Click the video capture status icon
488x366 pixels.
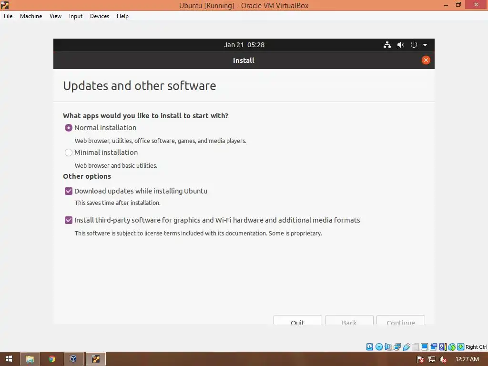pyautogui.click(x=433, y=347)
